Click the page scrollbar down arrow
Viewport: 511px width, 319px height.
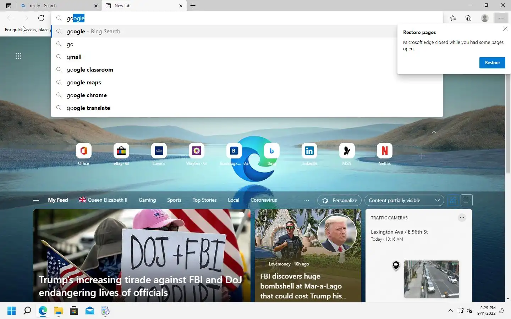[x=508, y=299]
